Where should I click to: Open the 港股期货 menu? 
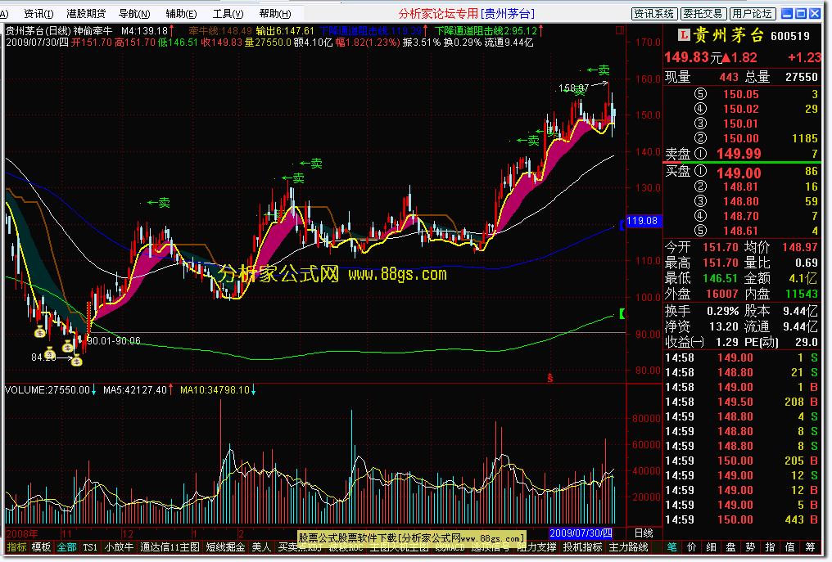click(x=86, y=13)
